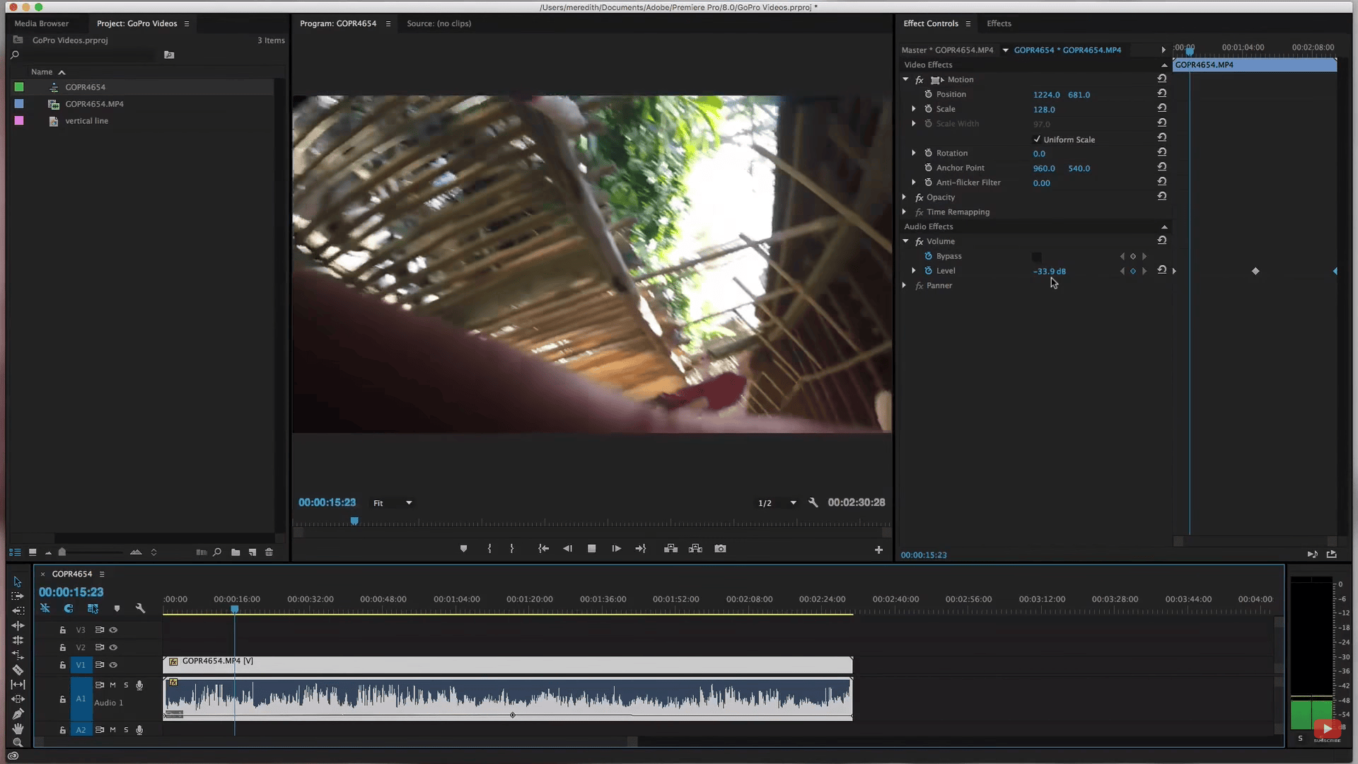Step forward one frame

(x=616, y=549)
